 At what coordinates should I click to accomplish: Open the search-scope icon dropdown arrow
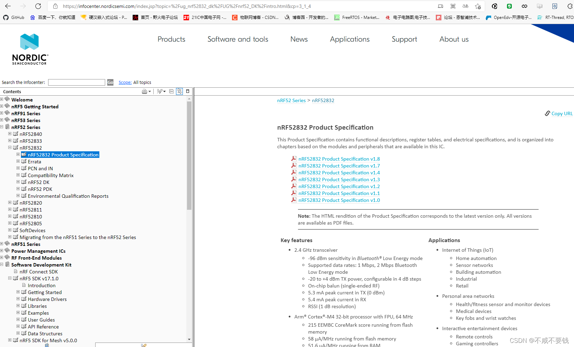(165, 91)
